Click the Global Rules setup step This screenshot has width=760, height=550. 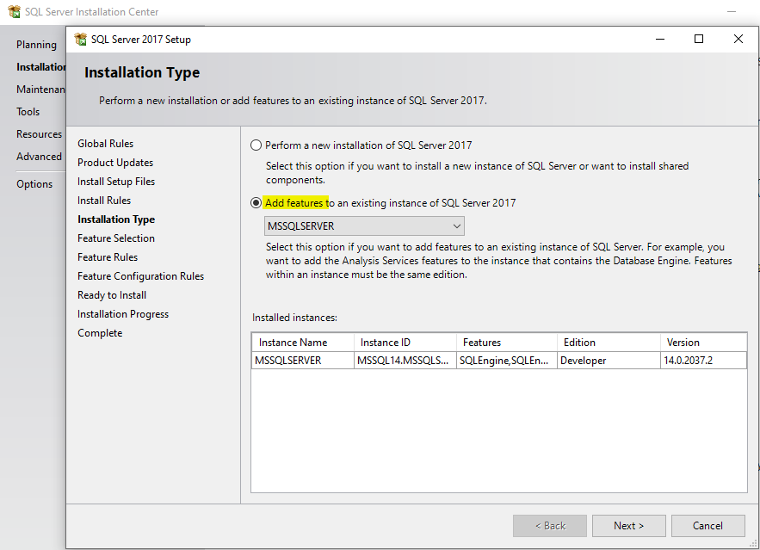[105, 144]
